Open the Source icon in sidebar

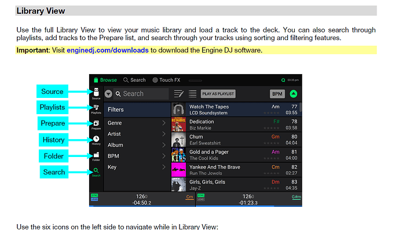pos(96,93)
